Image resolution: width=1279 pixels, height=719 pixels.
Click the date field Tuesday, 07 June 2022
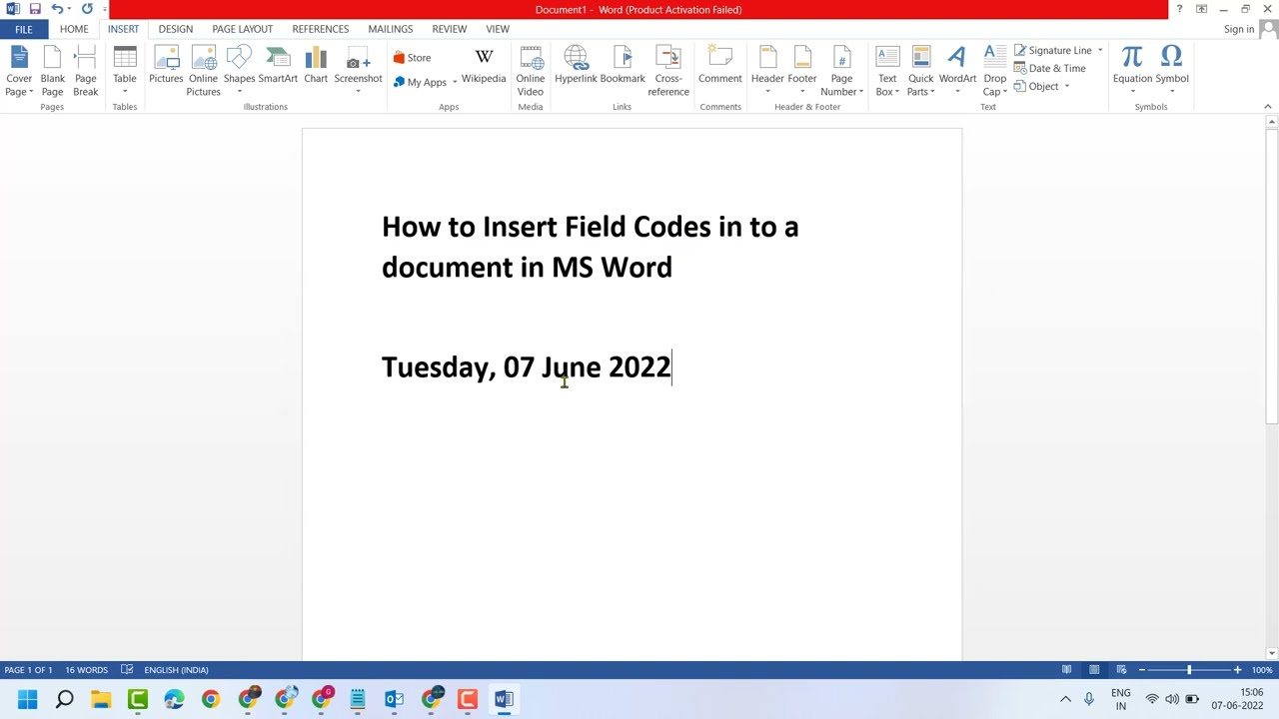(x=527, y=366)
